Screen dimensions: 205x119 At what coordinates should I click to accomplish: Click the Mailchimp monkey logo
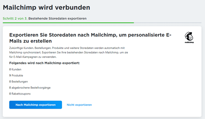[x=189, y=37]
